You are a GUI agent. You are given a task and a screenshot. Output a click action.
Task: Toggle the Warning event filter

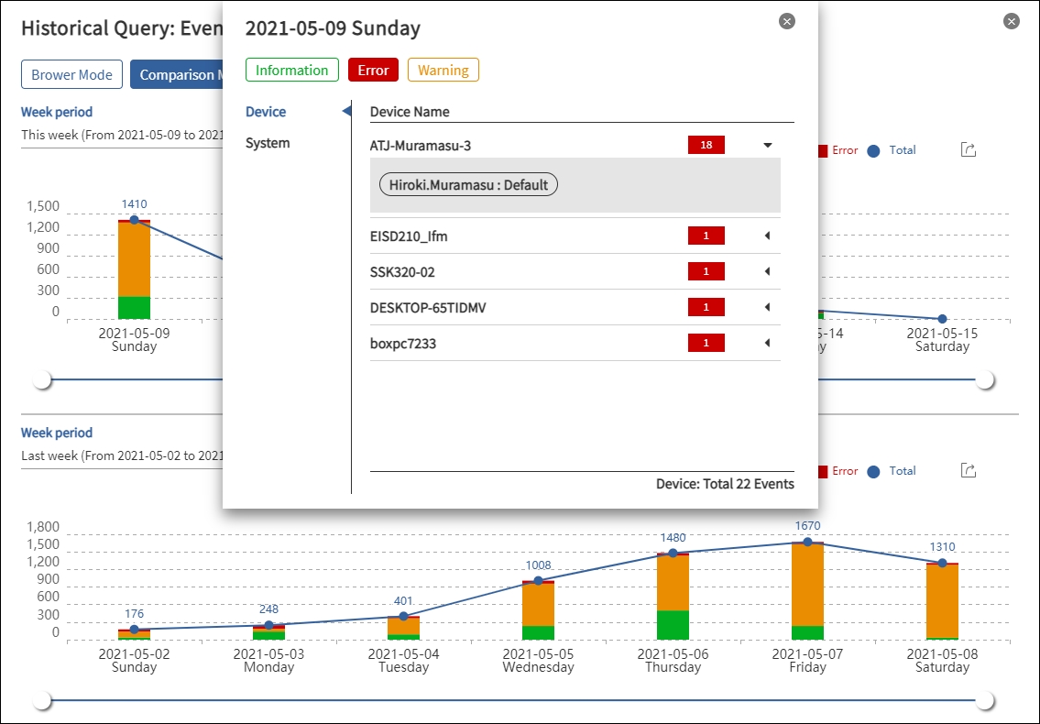coord(443,71)
